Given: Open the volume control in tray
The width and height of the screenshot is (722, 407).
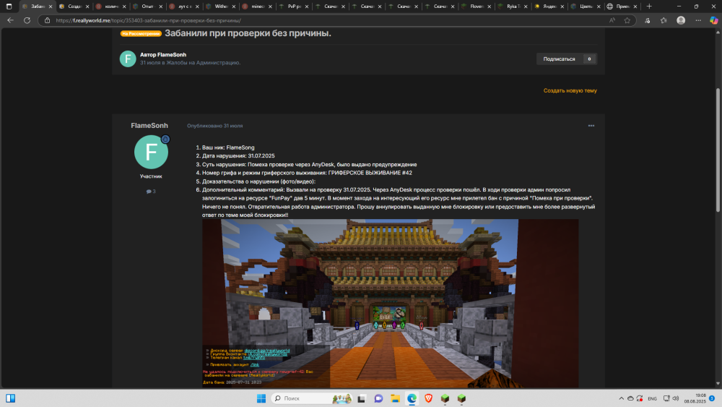Looking at the screenshot, I should [x=676, y=398].
